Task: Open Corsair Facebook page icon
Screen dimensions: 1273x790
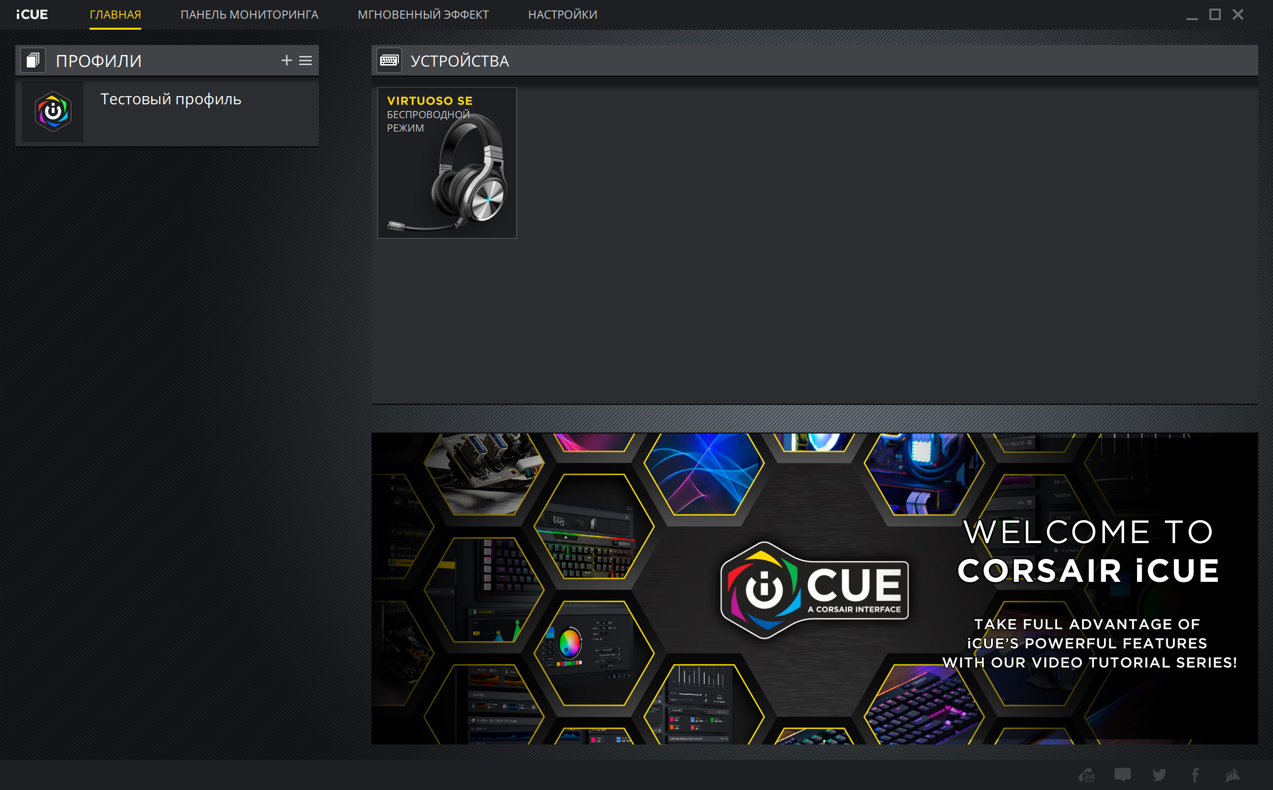Action: [1195, 774]
